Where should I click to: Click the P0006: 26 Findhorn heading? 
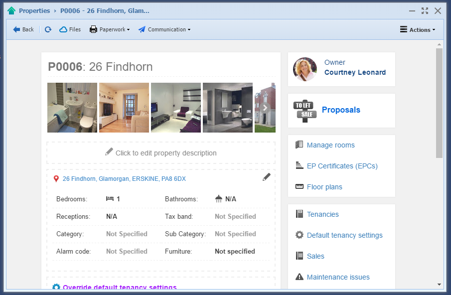tap(100, 67)
